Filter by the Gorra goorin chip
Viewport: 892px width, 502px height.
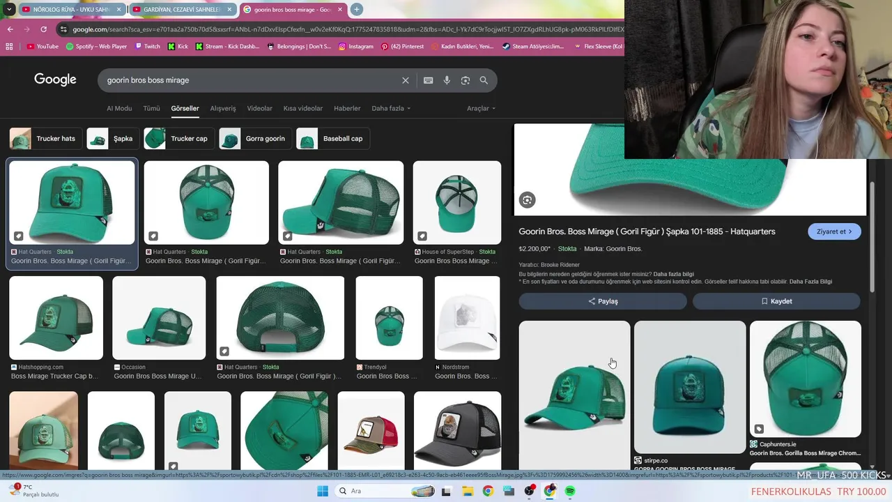255,138
